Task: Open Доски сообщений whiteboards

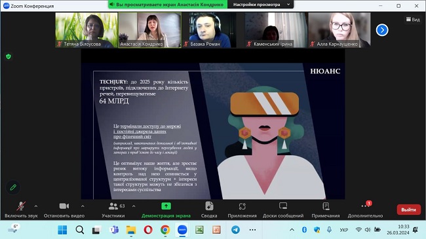Action: 283,210
